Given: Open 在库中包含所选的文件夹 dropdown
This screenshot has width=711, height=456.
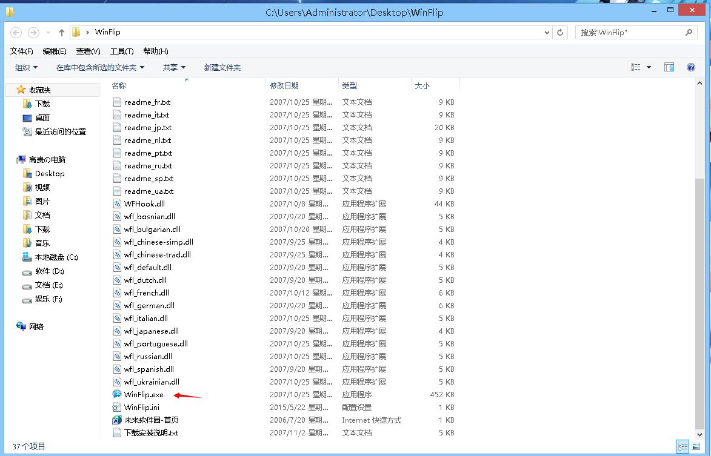Looking at the screenshot, I should coord(100,67).
